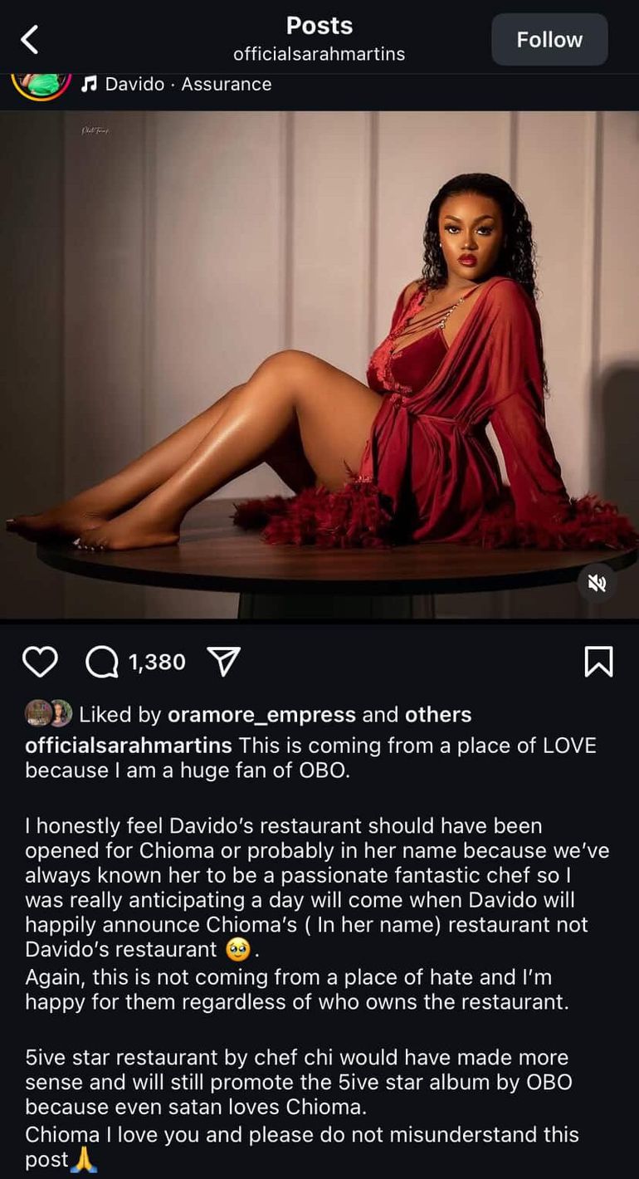Tap the music note icon beside Davido
Image resolution: width=639 pixels, height=1179 pixels.
click(x=90, y=84)
